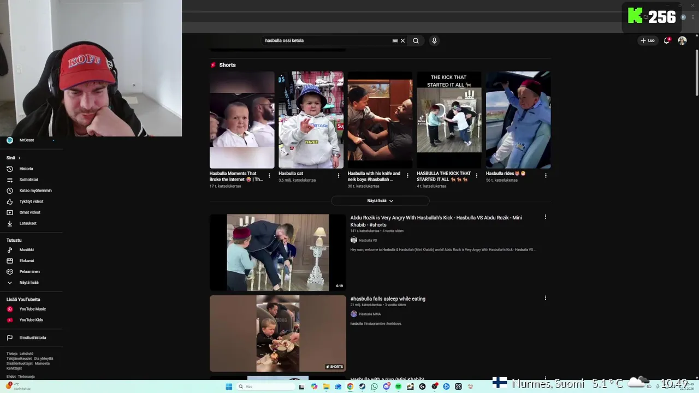The image size is (699, 393).
Task: Open Tykätyt videot thumbs-up icon
Action: coord(9,201)
